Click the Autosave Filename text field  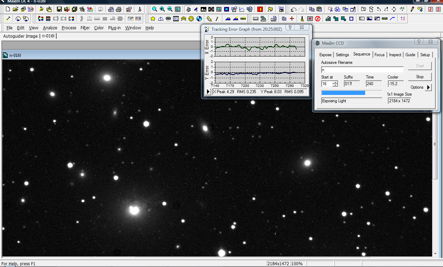click(362, 70)
